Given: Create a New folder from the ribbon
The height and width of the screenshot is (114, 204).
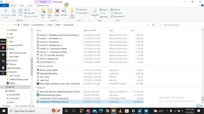Looking at the screenshot, I should [72, 13].
